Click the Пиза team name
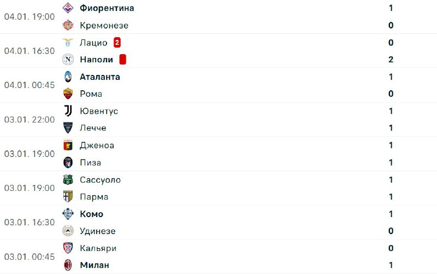This screenshot has height=274, width=437. pyautogui.click(x=90, y=162)
